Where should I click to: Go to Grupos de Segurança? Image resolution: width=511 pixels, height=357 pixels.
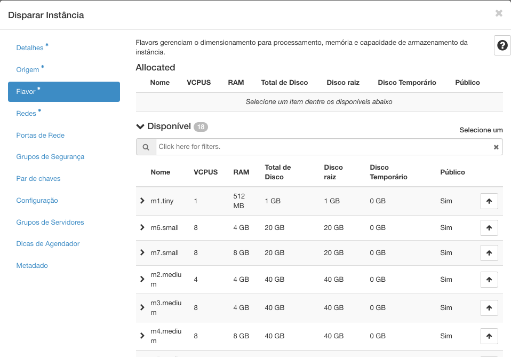point(50,157)
